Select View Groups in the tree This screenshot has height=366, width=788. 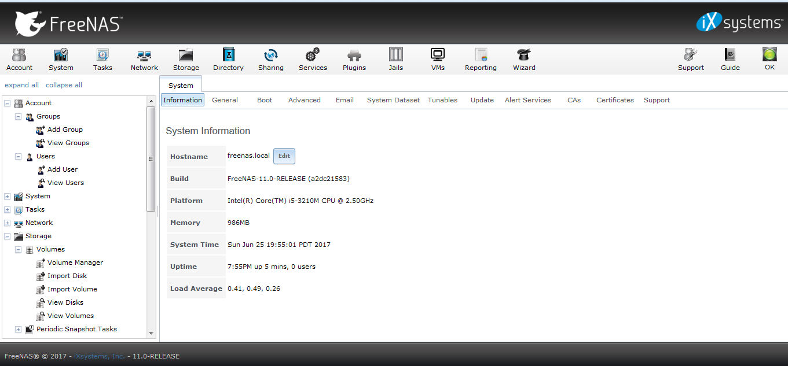[68, 143]
